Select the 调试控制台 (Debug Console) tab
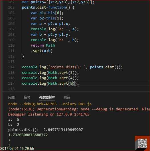Viewport: 150px width, 151px height. [47, 97]
